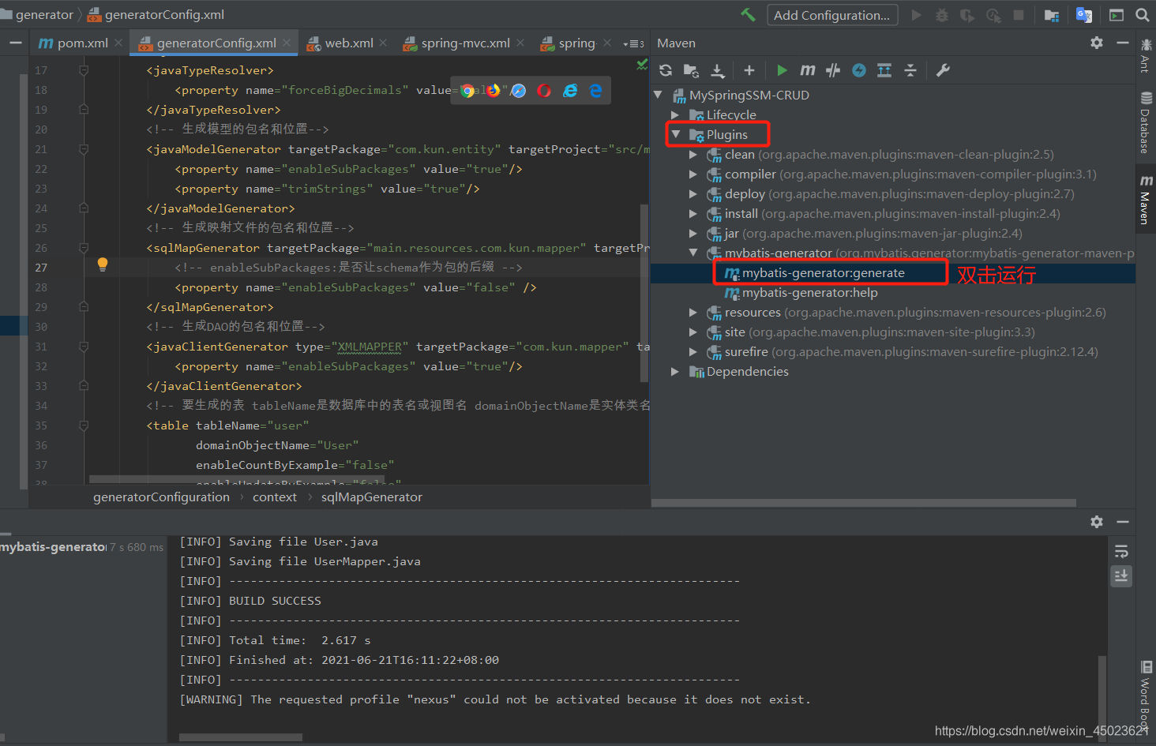
Task: Expand the clean plugin node
Action: point(692,154)
